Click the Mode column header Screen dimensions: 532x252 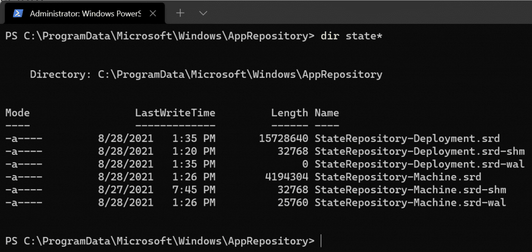pyautogui.click(x=18, y=113)
